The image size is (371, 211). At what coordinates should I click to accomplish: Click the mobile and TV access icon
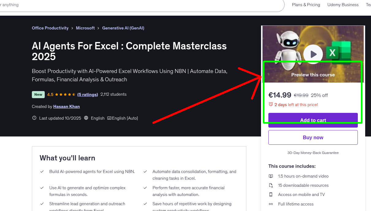coord(271,194)
